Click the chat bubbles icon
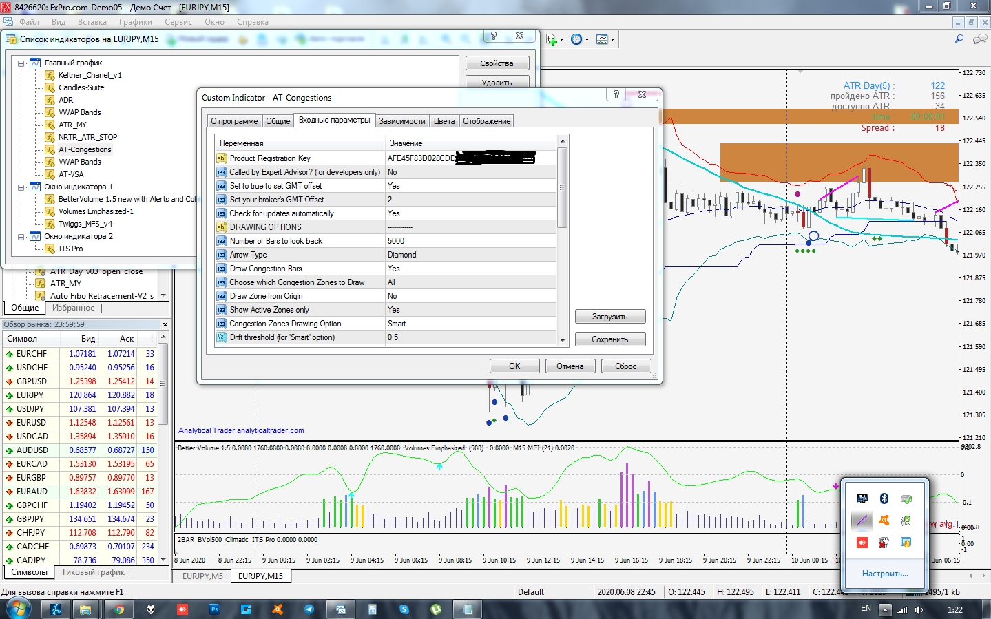991x619 pixels. coord(979,39)
